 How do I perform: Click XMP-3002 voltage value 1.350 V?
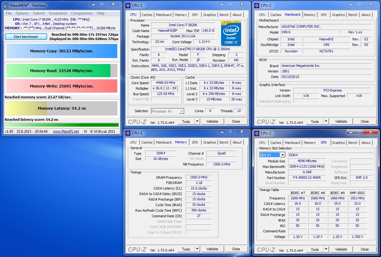[357, 237]
